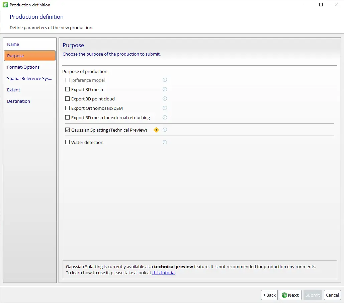The image size is (344, 303).
Task: Select the Purpose step in sidebar
Action: (x=30, y=56)
